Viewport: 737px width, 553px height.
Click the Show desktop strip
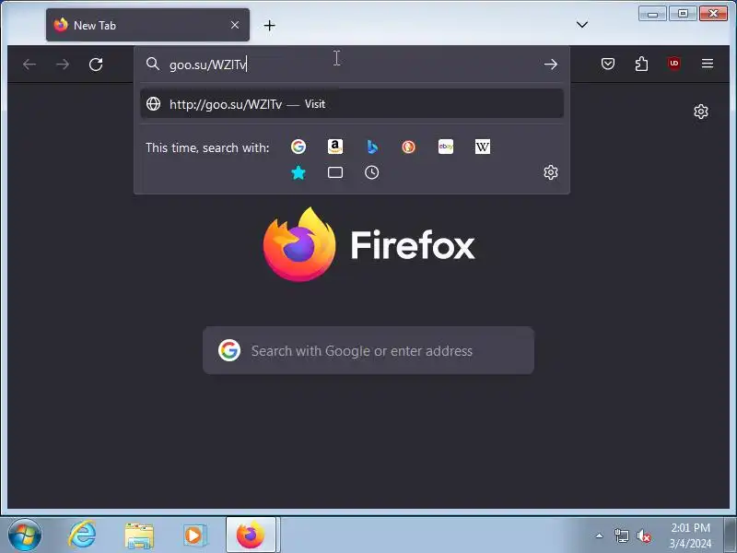click(x=730, y=535)
